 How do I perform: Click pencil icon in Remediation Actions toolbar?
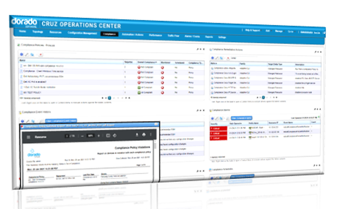tap(217, 58)
